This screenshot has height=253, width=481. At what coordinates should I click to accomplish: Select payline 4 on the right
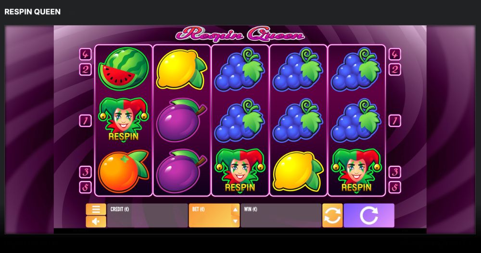coord(394,55)
